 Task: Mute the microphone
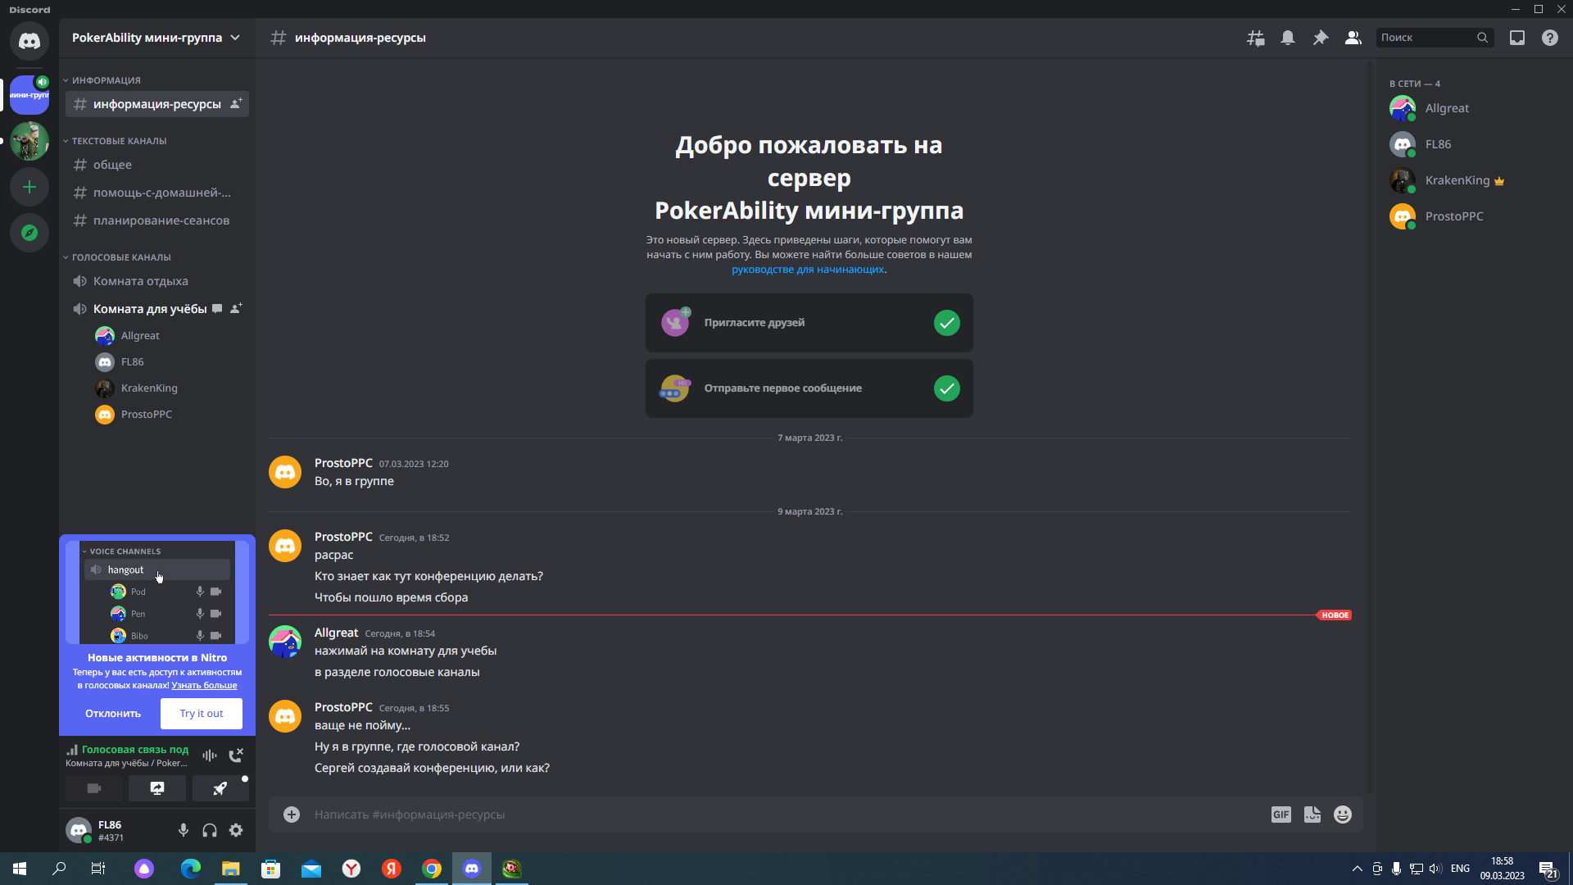coord(184,831)
